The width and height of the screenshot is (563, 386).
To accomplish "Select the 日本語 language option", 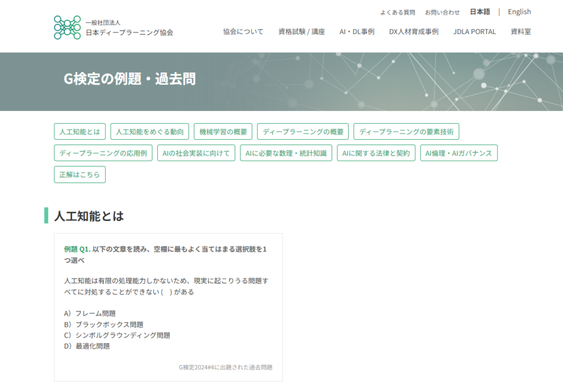I will point(479,12).
